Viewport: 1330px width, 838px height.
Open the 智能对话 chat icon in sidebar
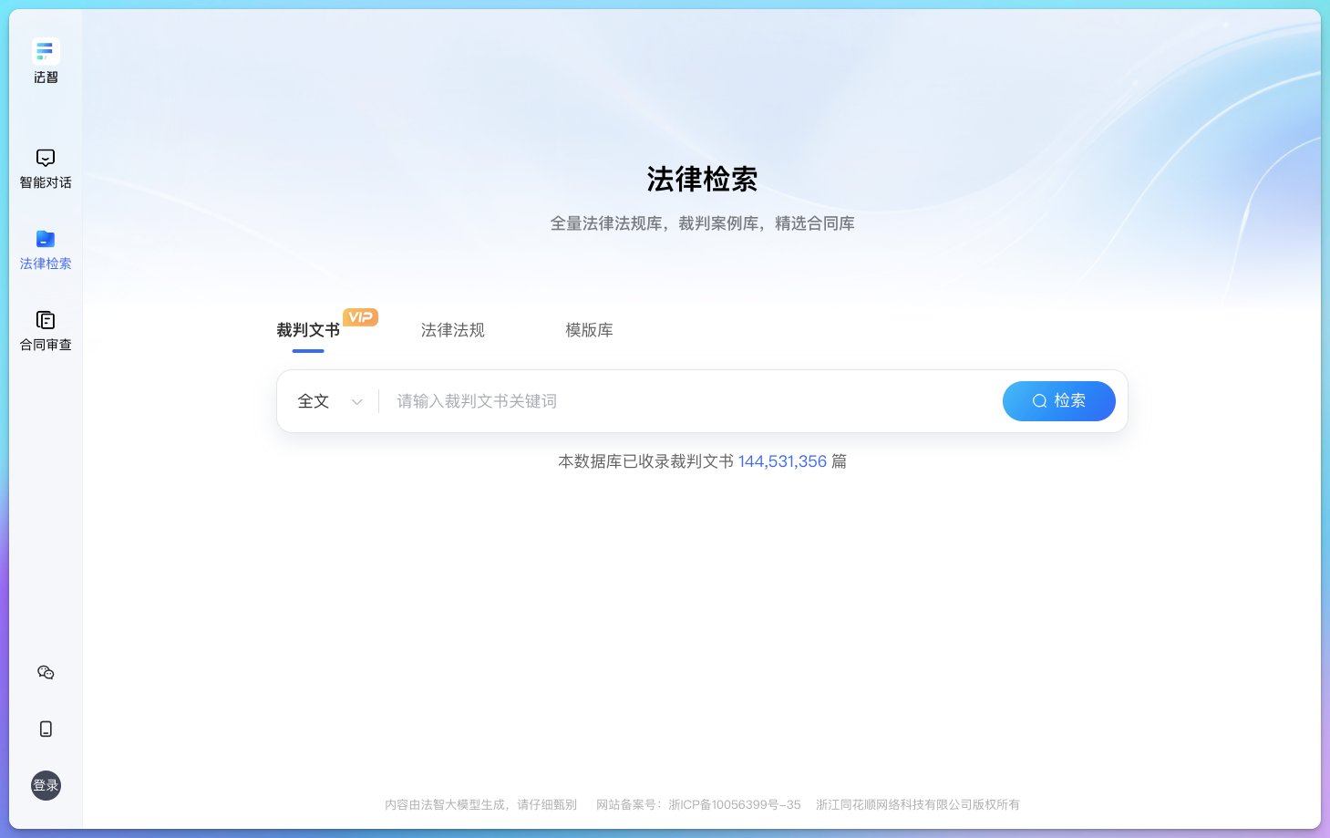click(45, 158)
